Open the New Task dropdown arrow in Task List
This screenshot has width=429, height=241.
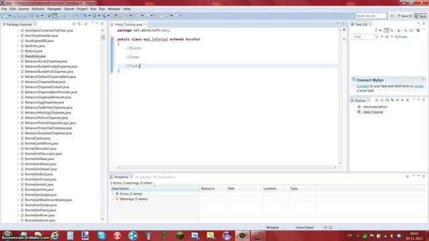pos(380,30)
